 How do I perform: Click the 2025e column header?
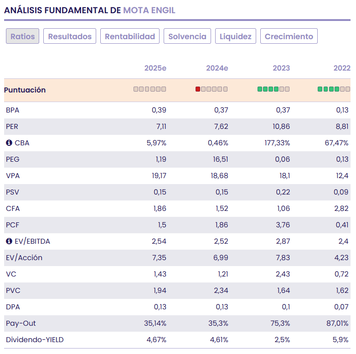155,68
